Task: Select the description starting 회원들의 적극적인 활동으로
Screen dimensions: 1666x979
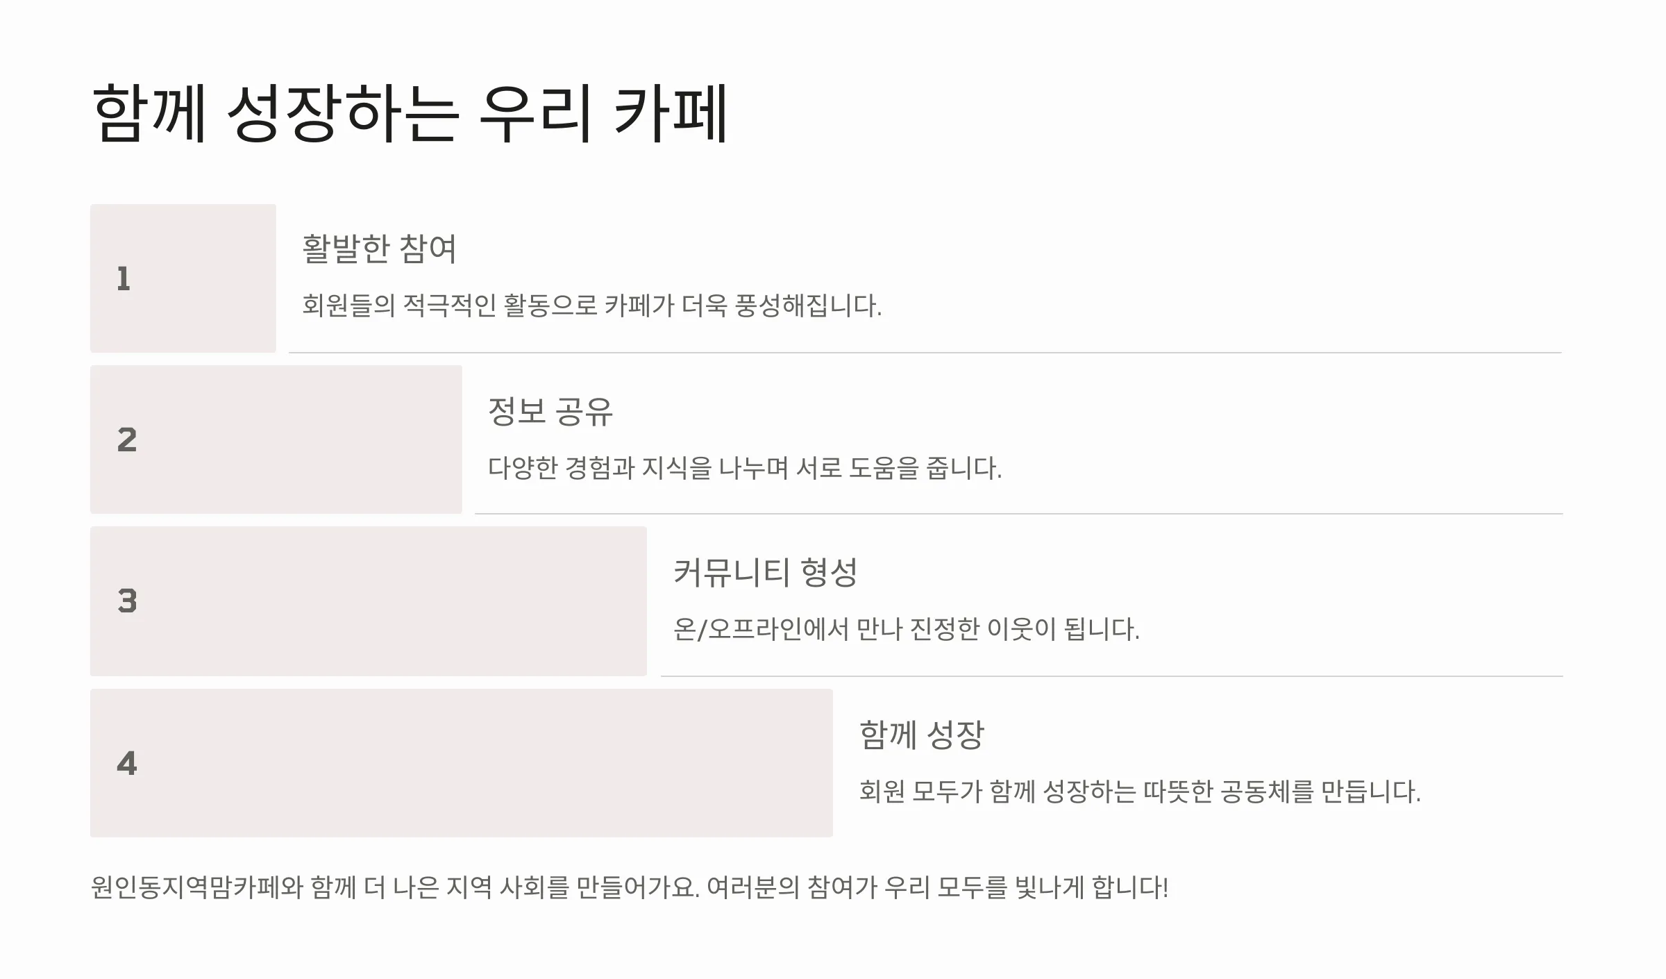Action: click(x=592, y=306)
